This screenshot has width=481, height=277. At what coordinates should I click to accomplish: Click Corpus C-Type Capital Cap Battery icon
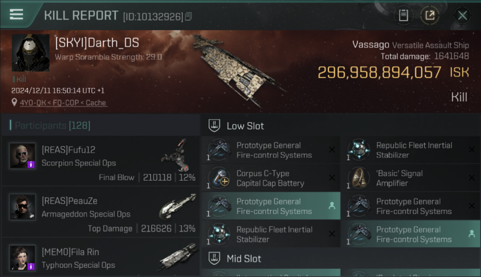pyautogui.click(x=219, y=178)
